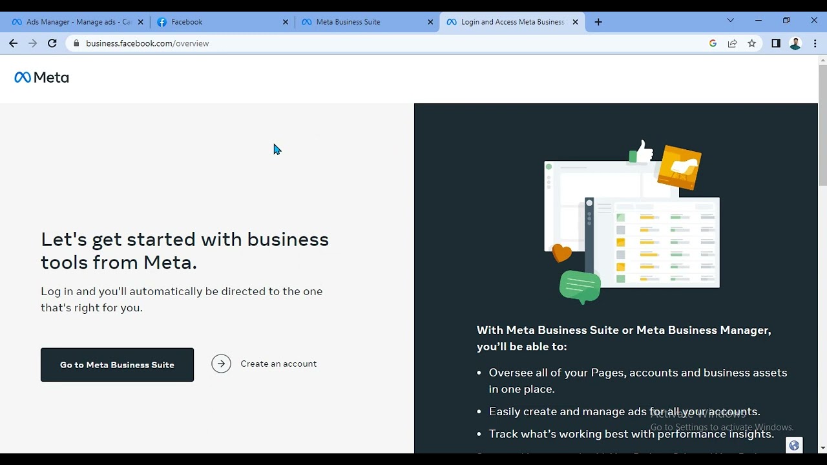Viewport: 827px width, 465px height.
Task: Click the Google icon in address bar
Action: [x=713, y=43]
